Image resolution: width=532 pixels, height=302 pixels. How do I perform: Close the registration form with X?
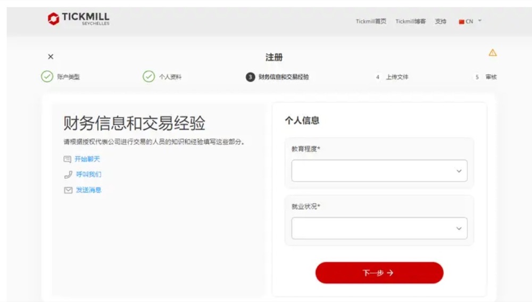(51, 57)
